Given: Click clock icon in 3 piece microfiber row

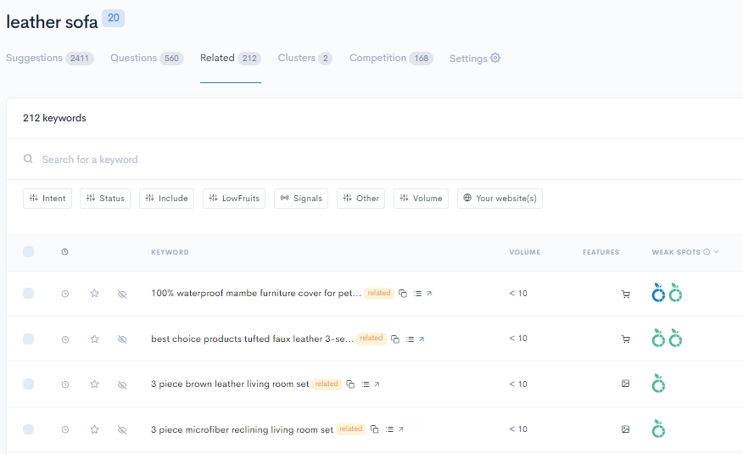Looking at the screenshot, I should click(x=65, y=429).
